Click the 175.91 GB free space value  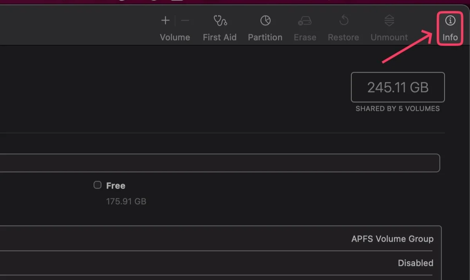tap(126, 202)
